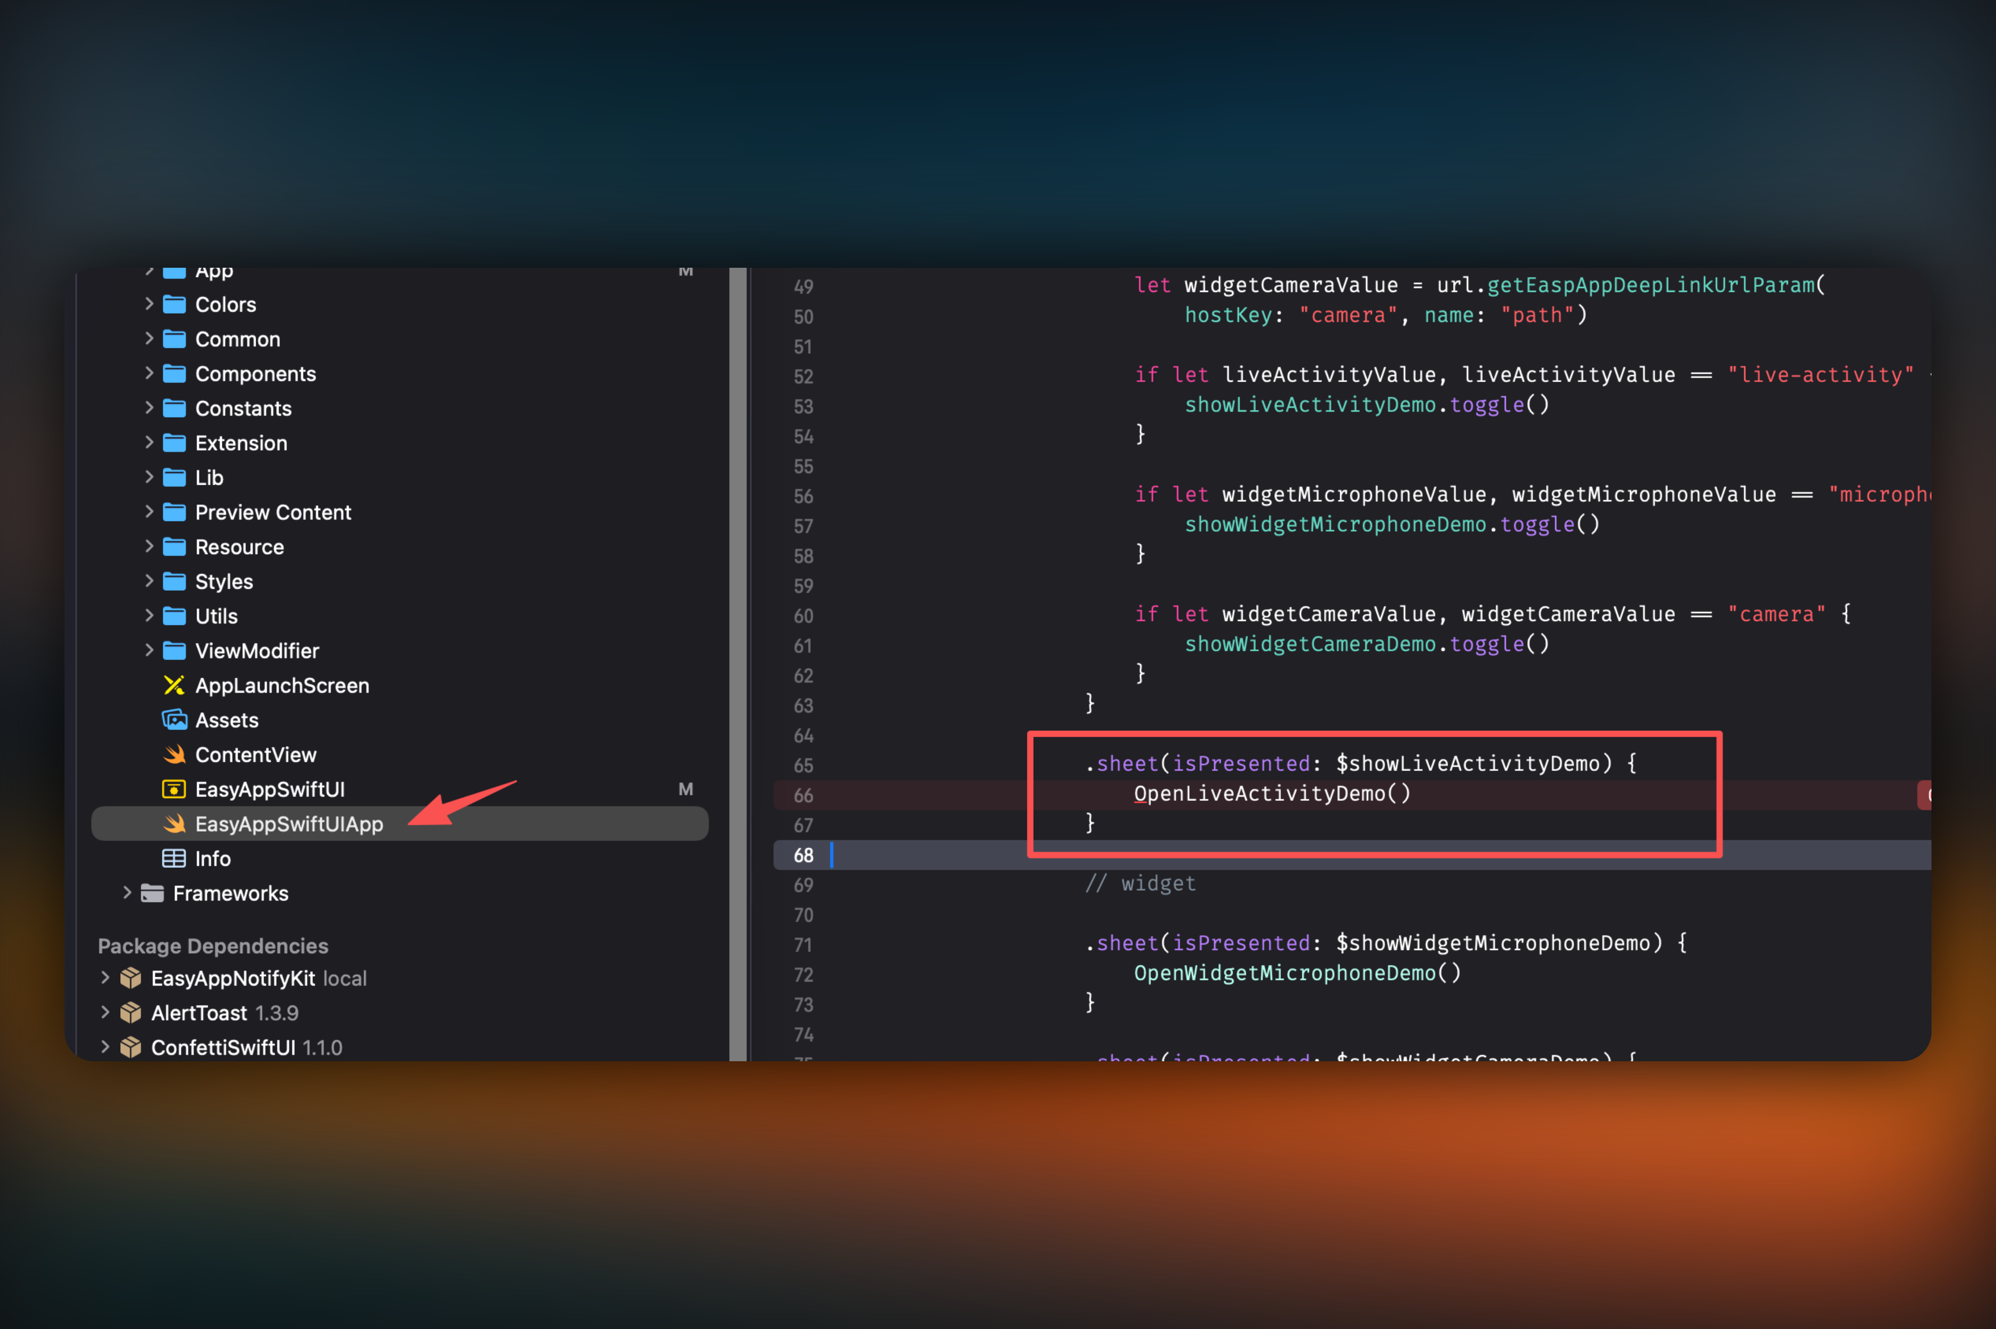This screenshot has height=1329, width=1996.
Task: Select the EasyAppSwiftUI app target file
Action: [x=269, y=789]
